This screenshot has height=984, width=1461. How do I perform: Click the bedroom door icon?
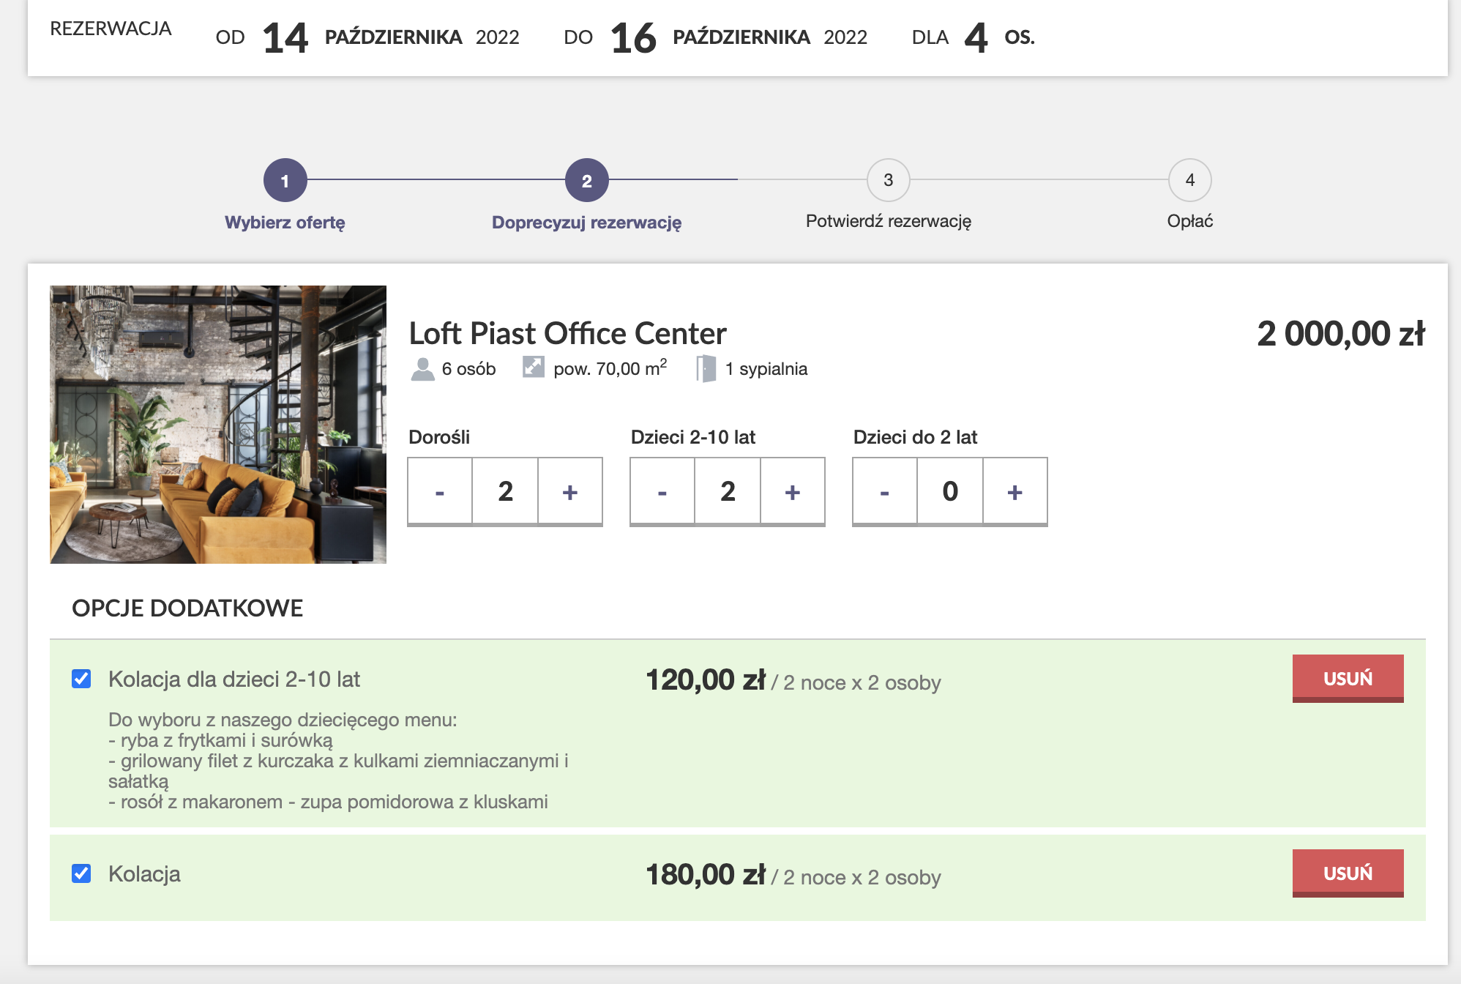click(x=706, y=368)
